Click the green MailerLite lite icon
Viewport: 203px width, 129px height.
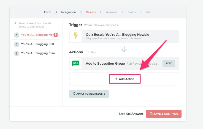coord(75,64)
